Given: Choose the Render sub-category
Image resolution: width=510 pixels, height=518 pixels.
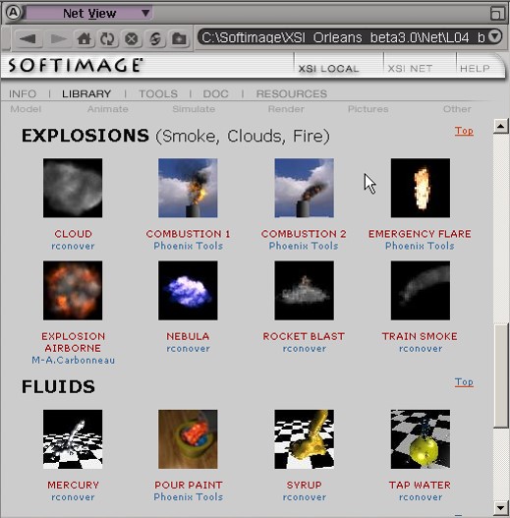Looking at the screenshot, I should coord(286,109).
